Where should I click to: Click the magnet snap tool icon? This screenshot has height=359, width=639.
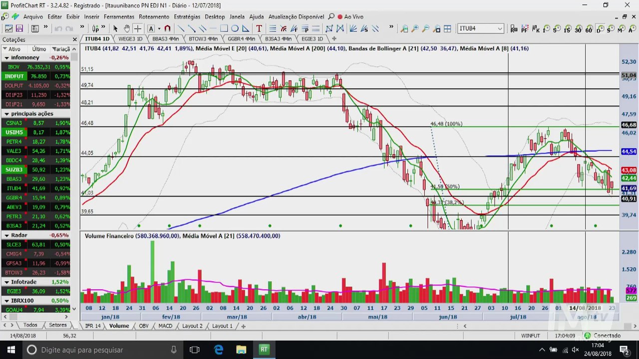(167, 28)
